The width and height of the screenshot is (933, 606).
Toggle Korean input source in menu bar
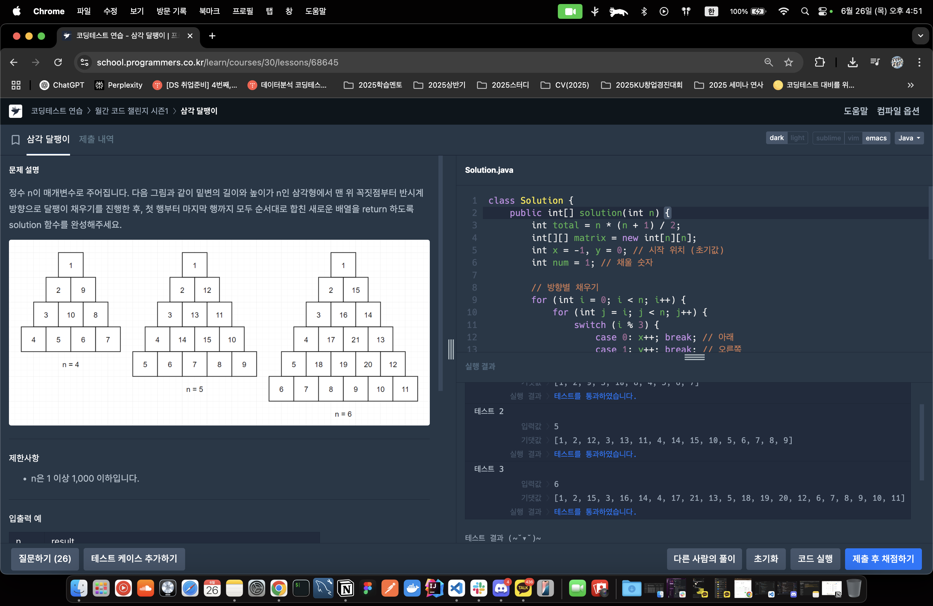coord(711,11)
